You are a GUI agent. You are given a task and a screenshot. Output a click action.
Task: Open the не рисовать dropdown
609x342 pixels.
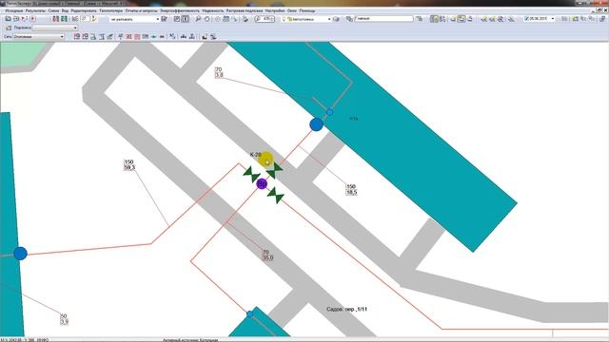point(135,19)
